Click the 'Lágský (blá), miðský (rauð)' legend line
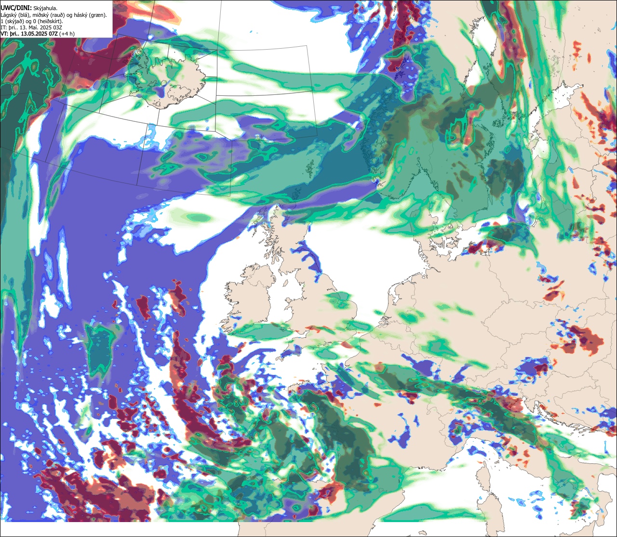 tap(54, 15)
